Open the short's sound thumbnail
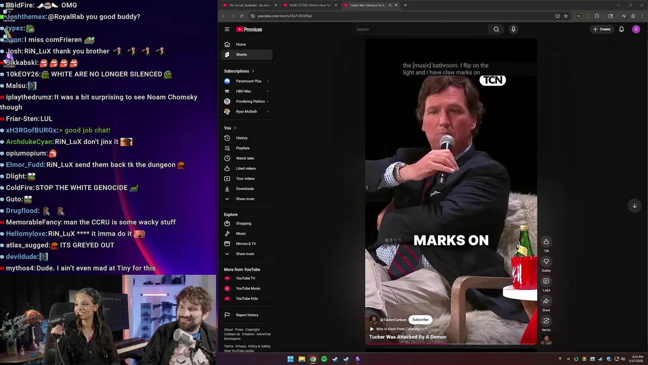The image size is (648, 365). (x=546, y=340)
